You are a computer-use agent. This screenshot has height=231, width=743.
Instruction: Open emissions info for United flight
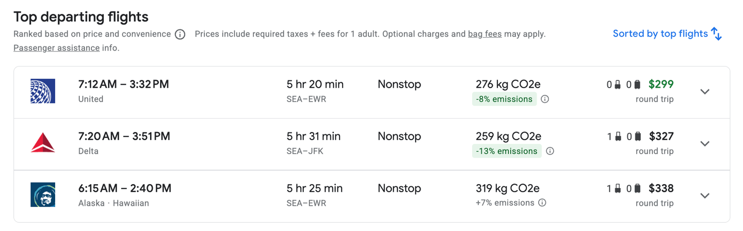[x=545, y=99]
